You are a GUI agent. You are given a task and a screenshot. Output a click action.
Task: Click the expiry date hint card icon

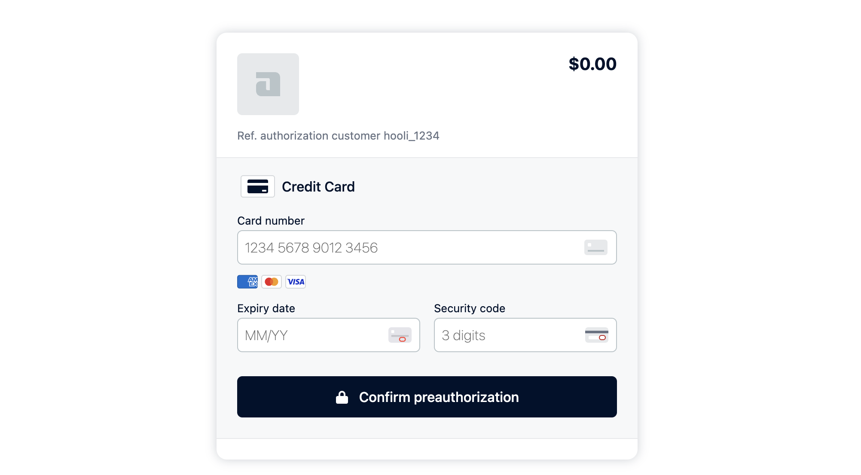click(x=400, y=335)
